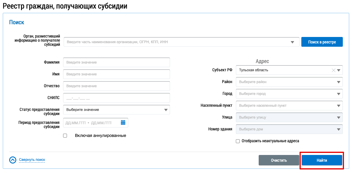Expand the organization name dropdown arrow
This screenshot has width=352, height=173.
click(292, 42)
